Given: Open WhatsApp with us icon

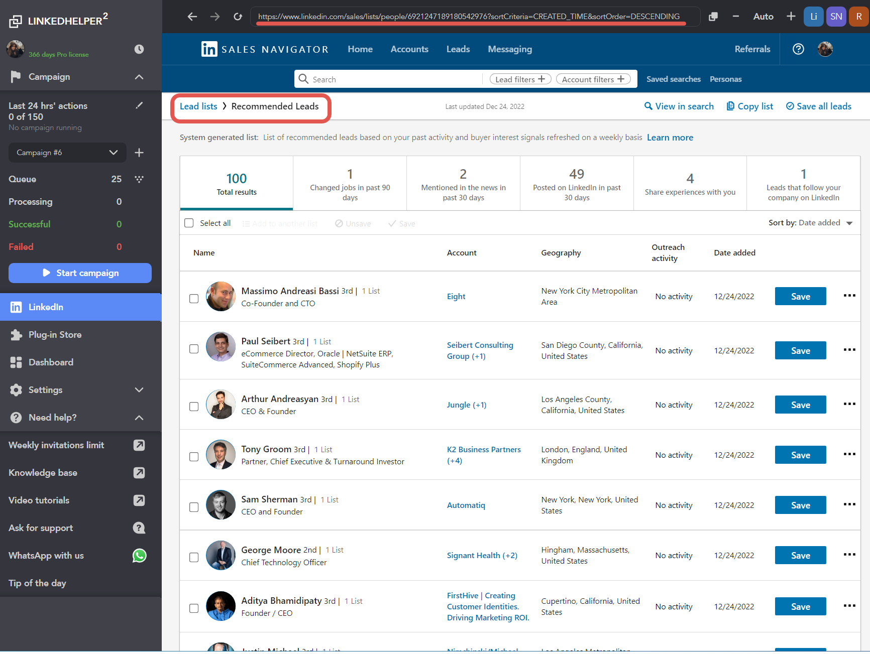Looking at the screenshot, I should click(139, 556).
